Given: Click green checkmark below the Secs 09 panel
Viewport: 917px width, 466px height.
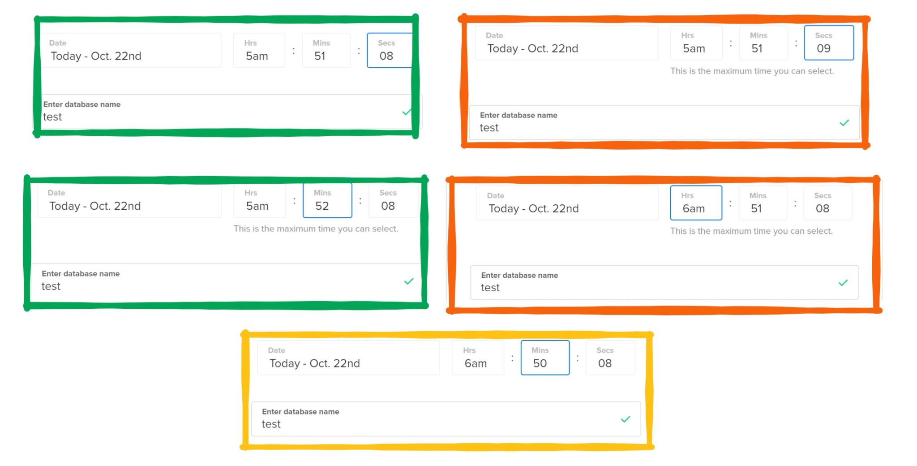Looking at the screenshot, I should (844, 123).
